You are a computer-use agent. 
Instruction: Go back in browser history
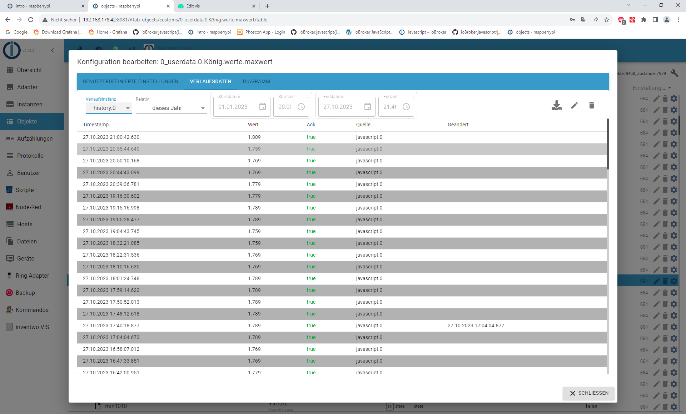point(8,20)
